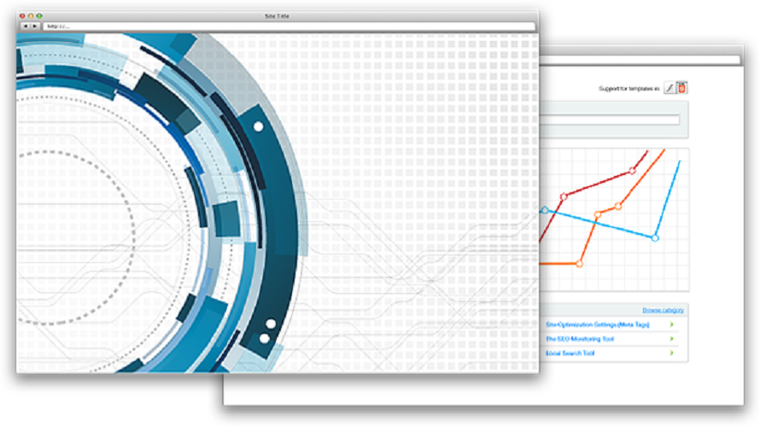Select the upper red data point on chart

coord(632,171)
